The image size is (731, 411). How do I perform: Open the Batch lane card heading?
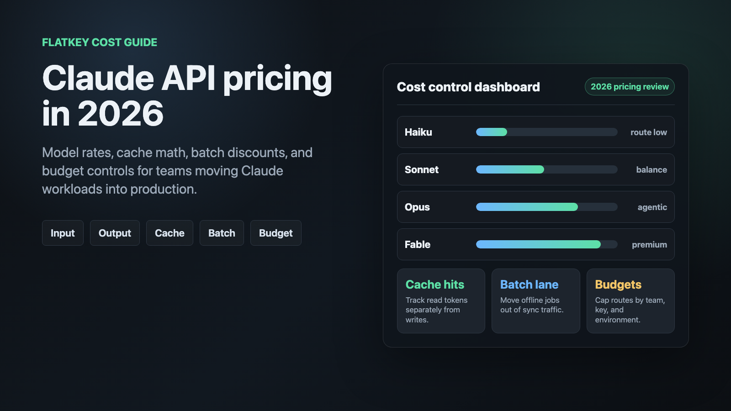[x=529, y=285]
